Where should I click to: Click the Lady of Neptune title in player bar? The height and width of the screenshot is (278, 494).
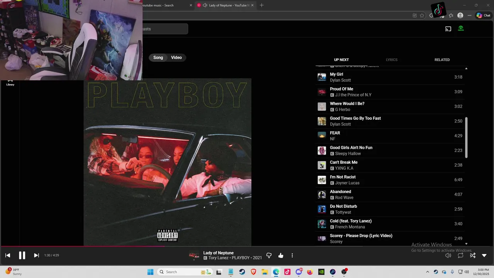point(218,253)
